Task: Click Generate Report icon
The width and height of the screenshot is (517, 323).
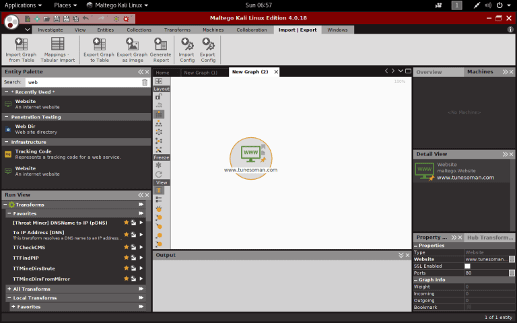Action: [x=161, y=50]
